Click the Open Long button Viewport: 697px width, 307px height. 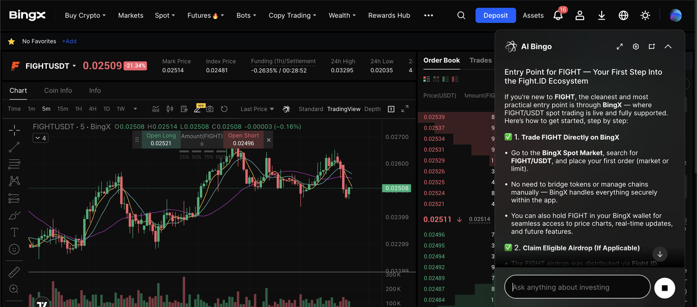coord(161,140)
